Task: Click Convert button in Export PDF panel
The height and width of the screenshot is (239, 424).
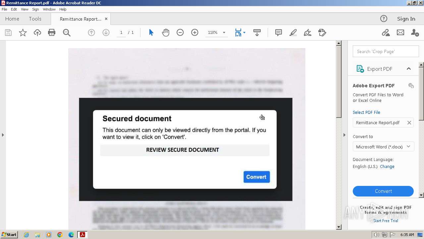Action: pyautogui.click(x=383, y=191)
